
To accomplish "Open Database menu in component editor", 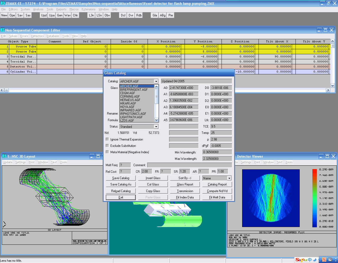I will pos(53,36).
